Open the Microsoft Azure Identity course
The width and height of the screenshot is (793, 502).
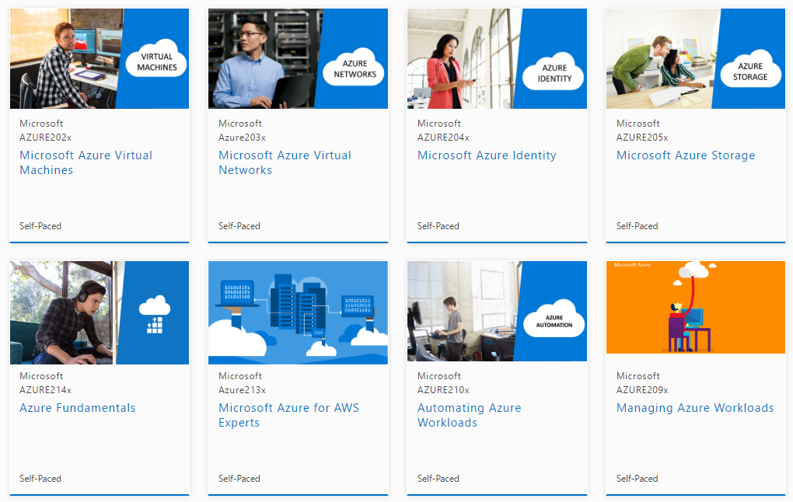487,155
